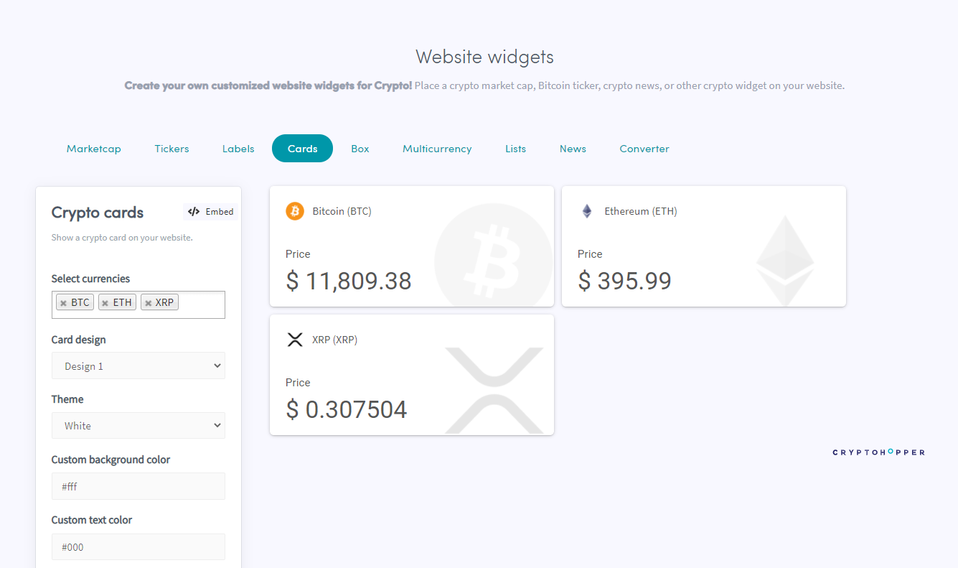Remove XRP tag from currencies
958x568 pixels.
pos(148,303)
